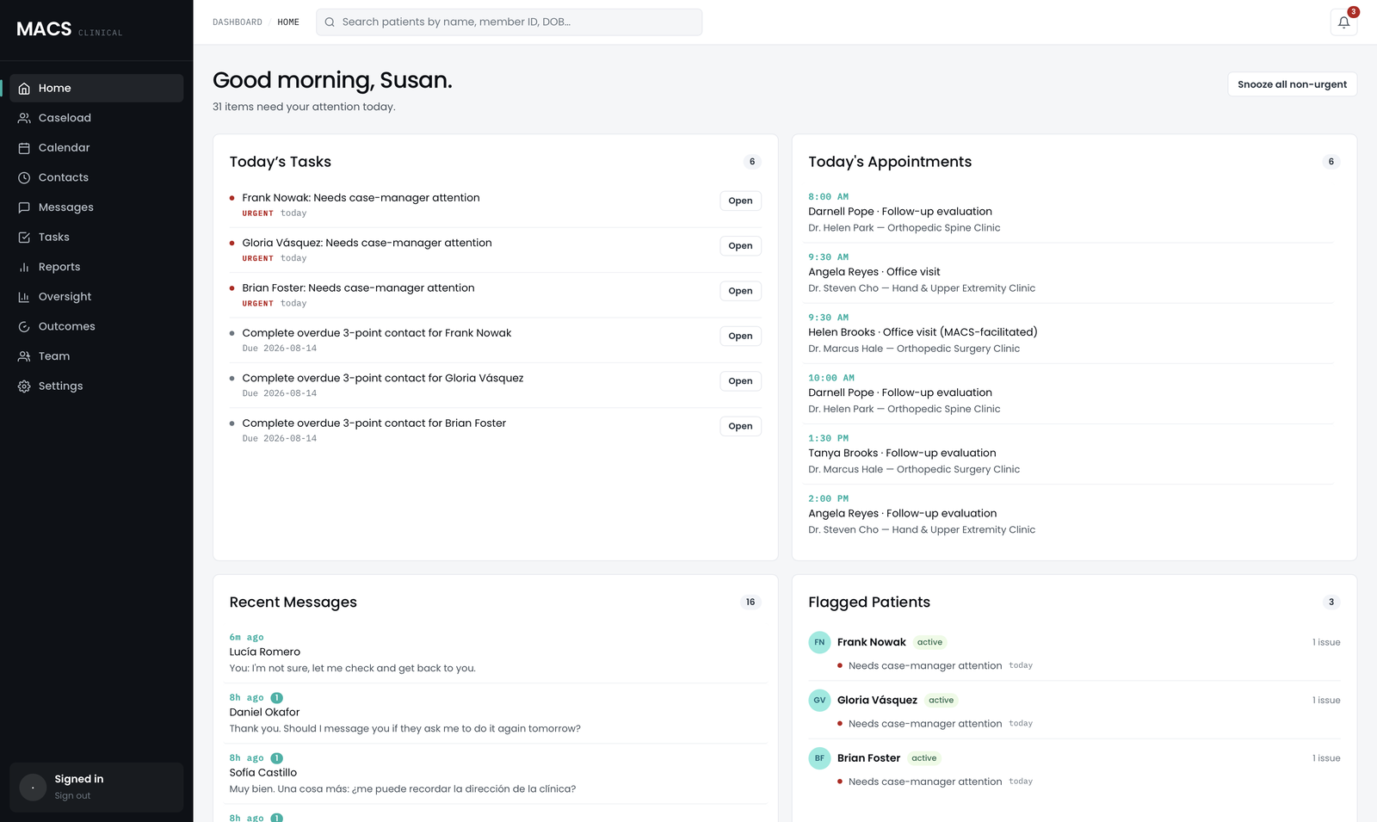Open Lucía Romero message

[x=496, y=652]
